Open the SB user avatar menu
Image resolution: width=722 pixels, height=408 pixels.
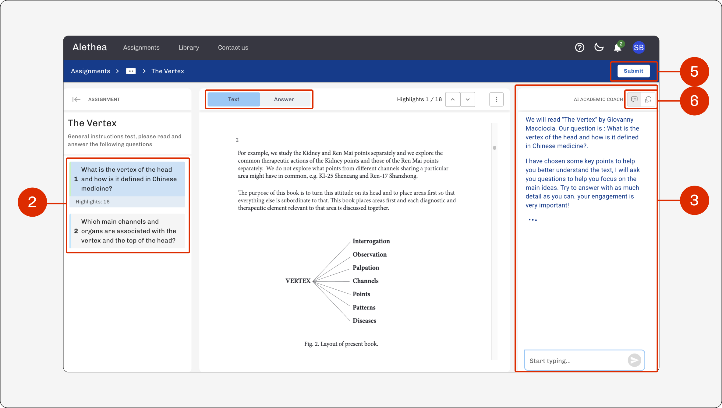[639, 47]
